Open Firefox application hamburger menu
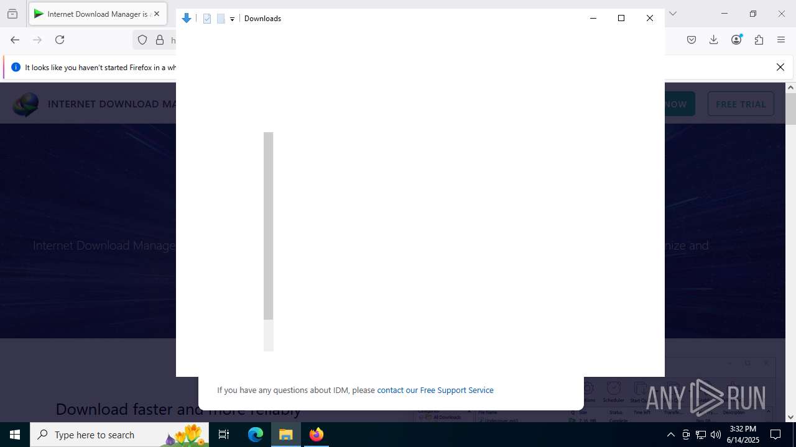Viewport: 796px width, 447px height. coord(781,40)
